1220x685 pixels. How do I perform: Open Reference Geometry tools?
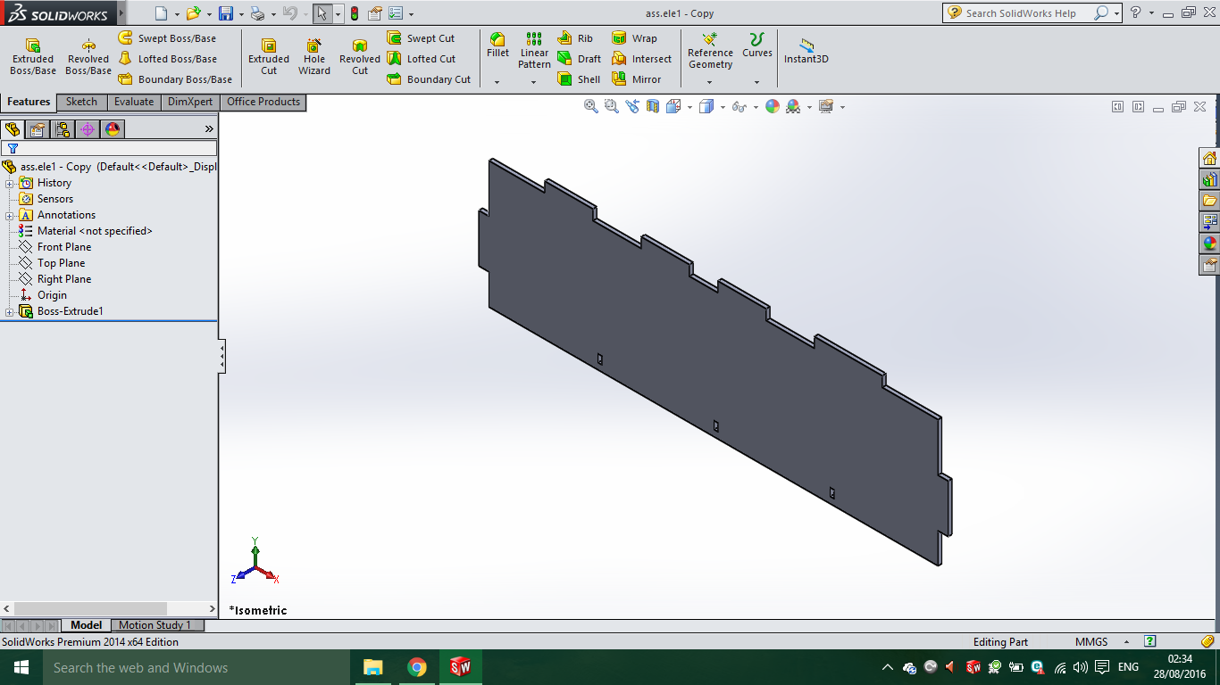(x=710, y=51)
